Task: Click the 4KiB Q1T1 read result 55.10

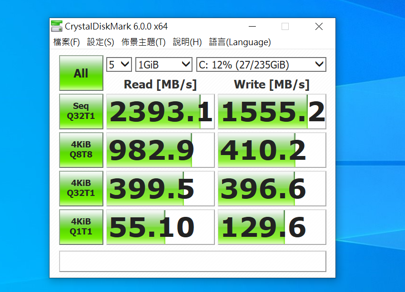Action: tap(161, 227)
